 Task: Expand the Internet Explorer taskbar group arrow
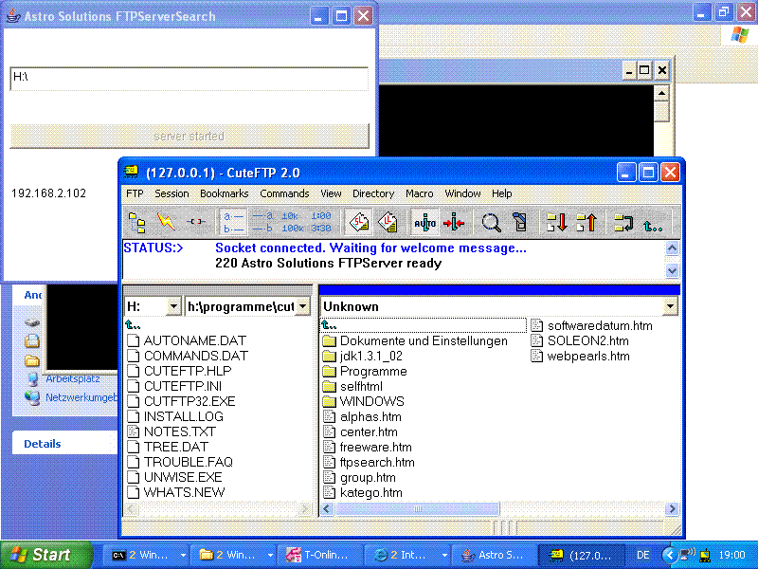(444, 556)
